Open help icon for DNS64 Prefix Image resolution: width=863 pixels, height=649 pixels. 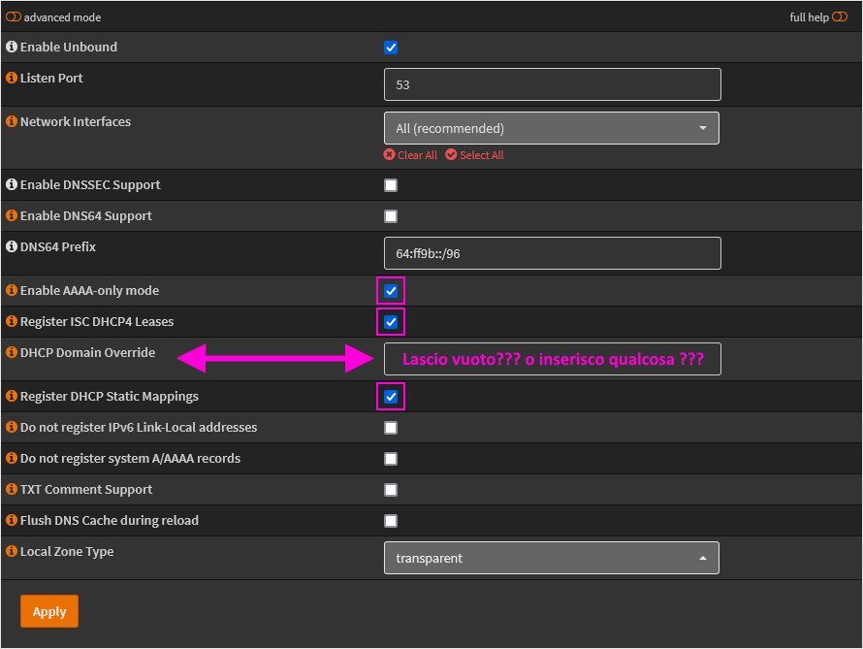12,246
